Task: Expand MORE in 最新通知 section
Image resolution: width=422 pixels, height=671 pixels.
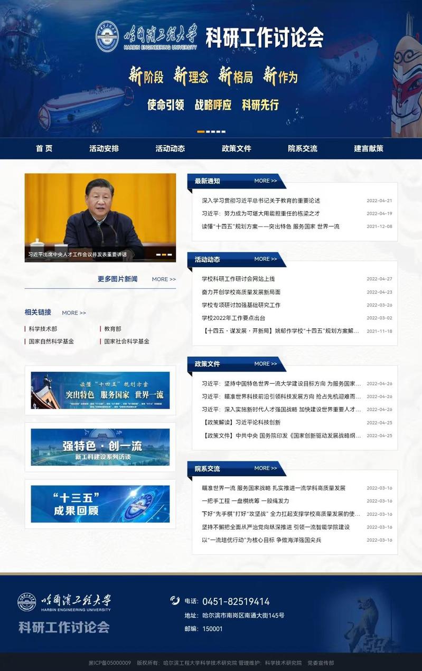Action: tap(265, 181)
